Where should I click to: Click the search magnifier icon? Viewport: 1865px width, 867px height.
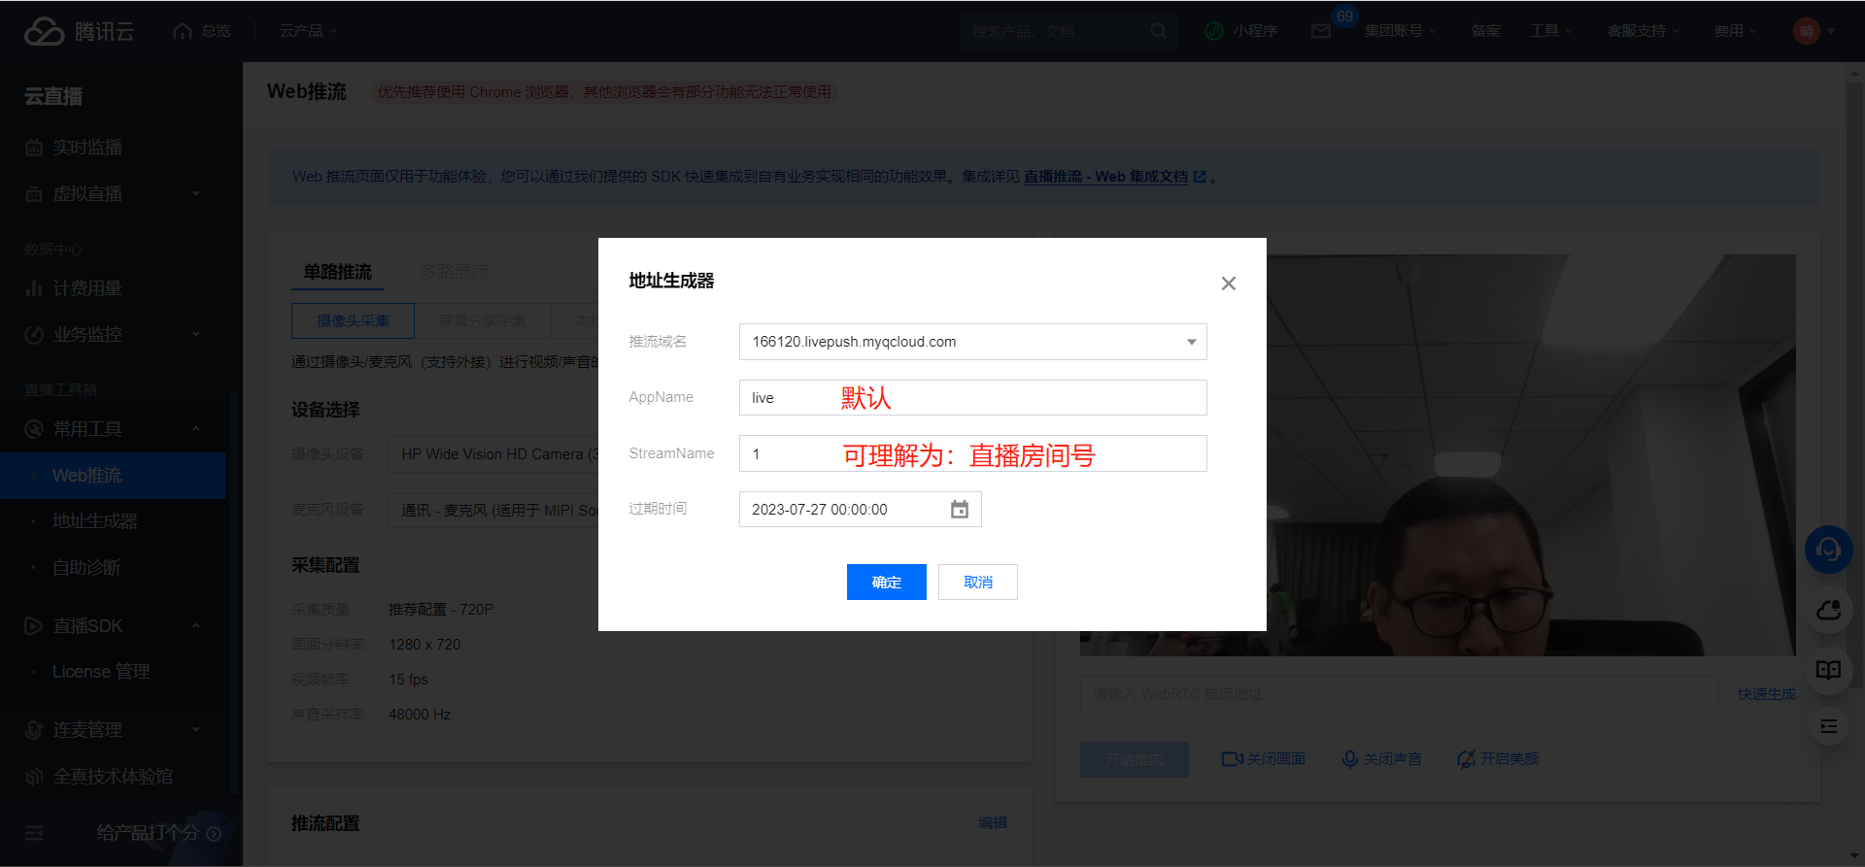[x=1159, y=31]
